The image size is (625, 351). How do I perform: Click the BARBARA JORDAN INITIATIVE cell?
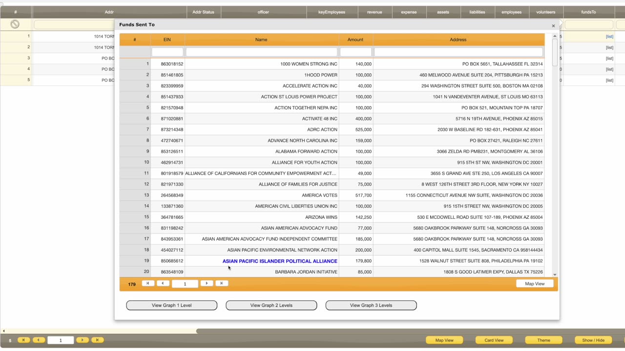pyautogui.click(x=262, y=272)
